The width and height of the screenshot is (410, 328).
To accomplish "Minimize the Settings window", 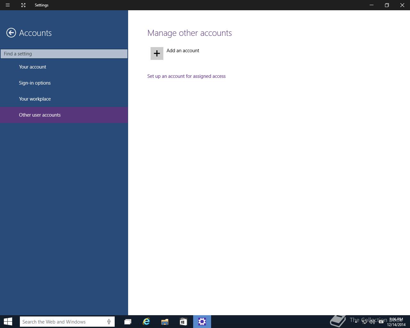I will coord(372,5).
